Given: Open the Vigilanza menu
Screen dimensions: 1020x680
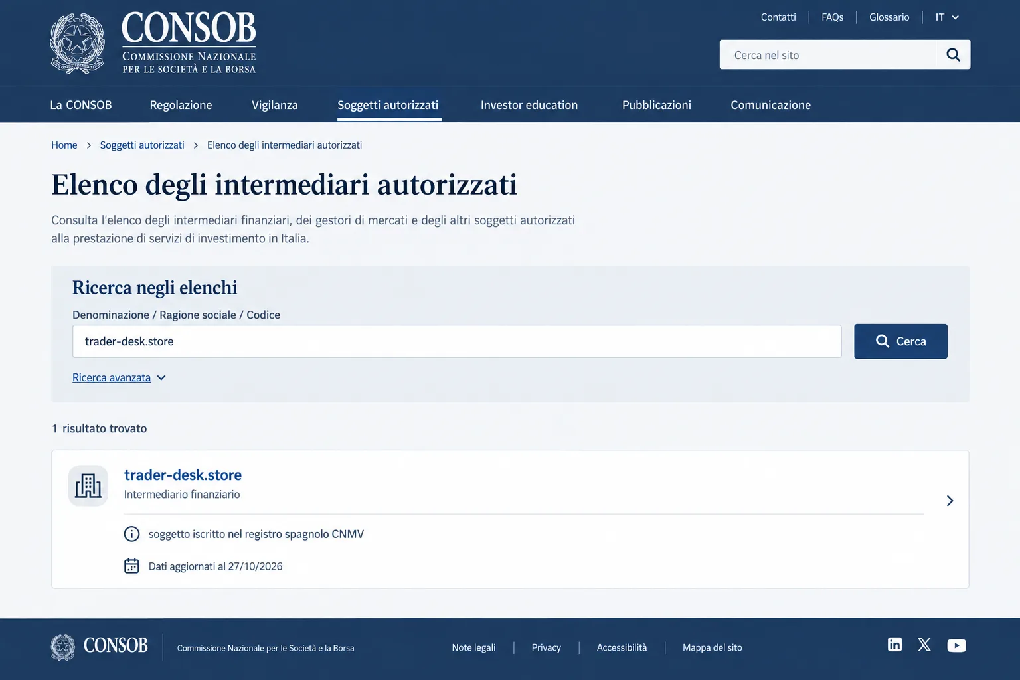Looking at the screenshot, I should 275,105.
